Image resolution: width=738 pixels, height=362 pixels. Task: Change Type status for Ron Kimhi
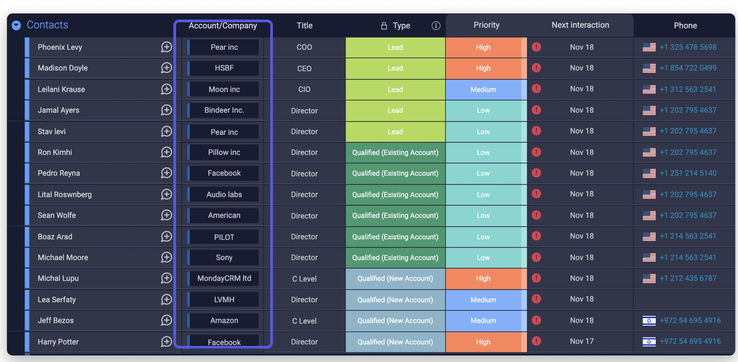395,152
